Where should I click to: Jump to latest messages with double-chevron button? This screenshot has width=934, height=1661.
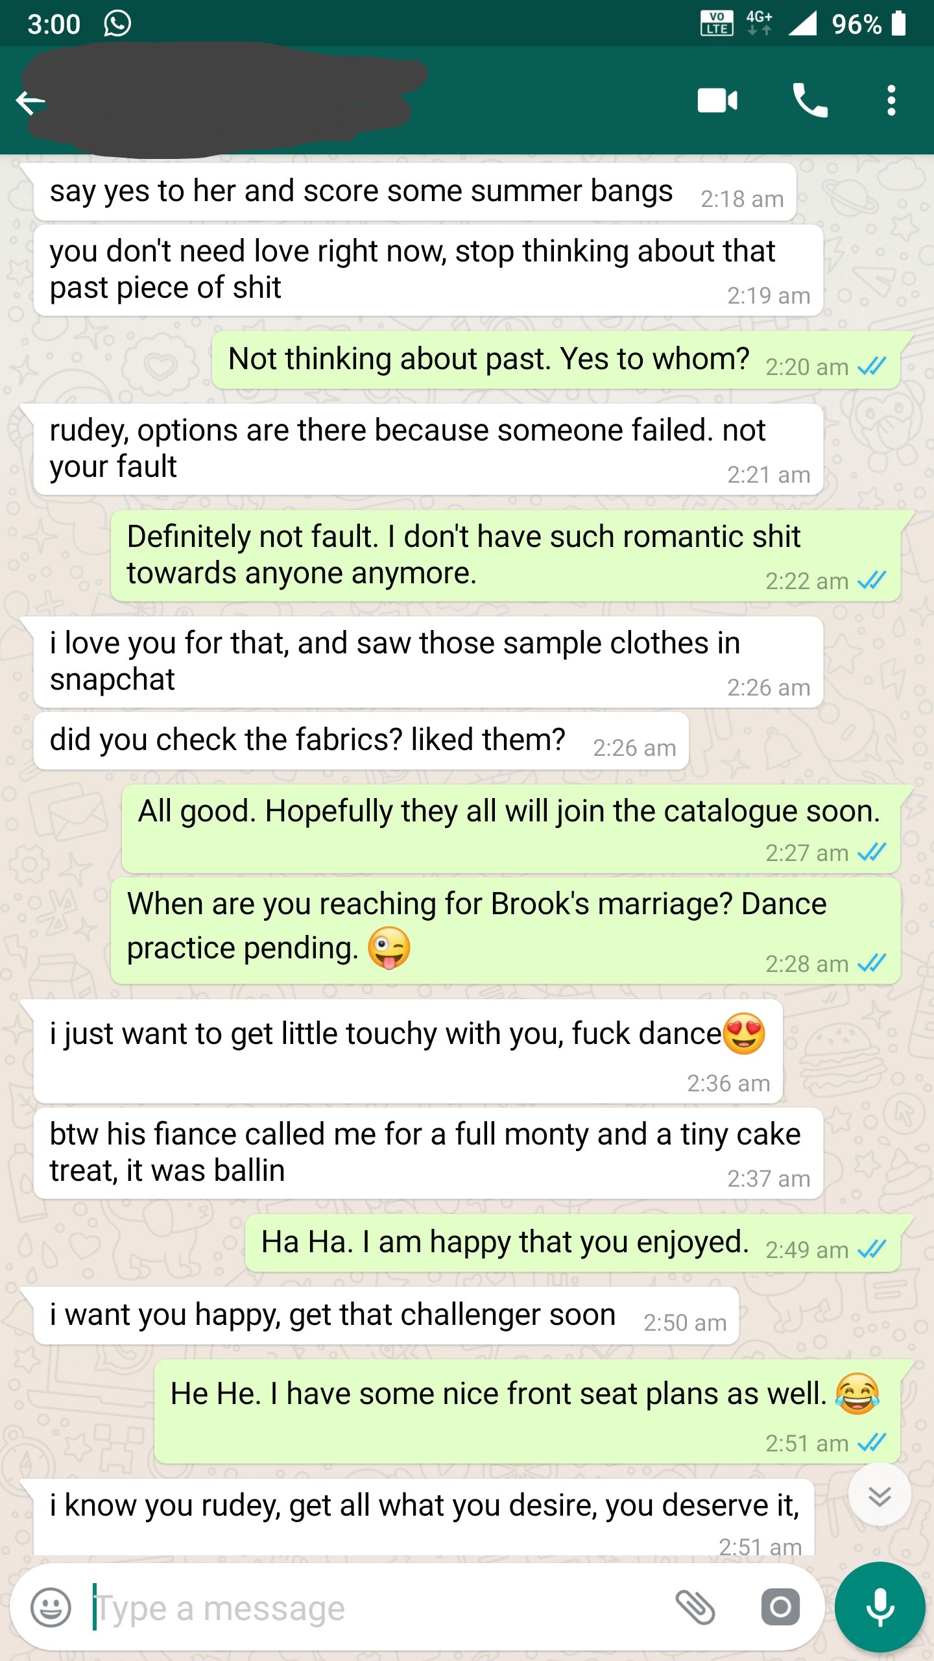pos(880,1497)
